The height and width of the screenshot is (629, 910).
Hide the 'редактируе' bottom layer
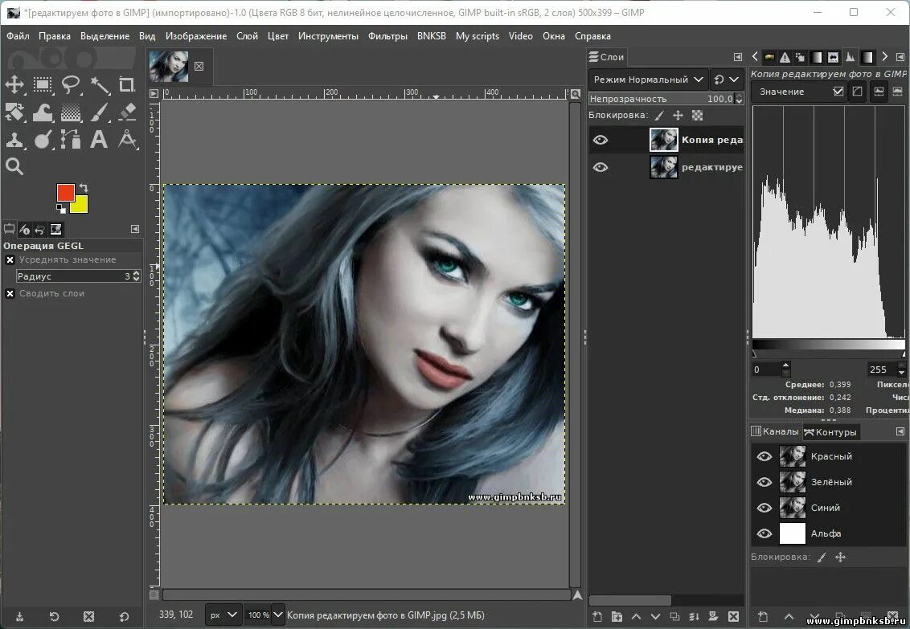pyautogui.click(x=601, y=167)
